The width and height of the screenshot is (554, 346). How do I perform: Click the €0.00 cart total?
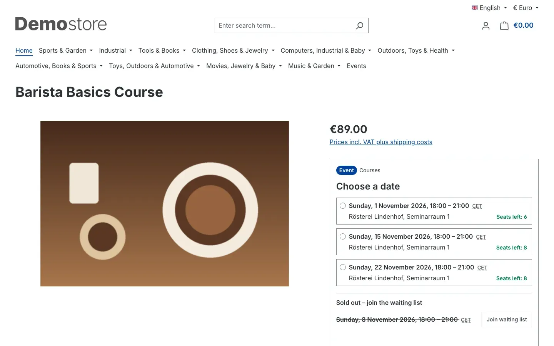tap(523, 25)
